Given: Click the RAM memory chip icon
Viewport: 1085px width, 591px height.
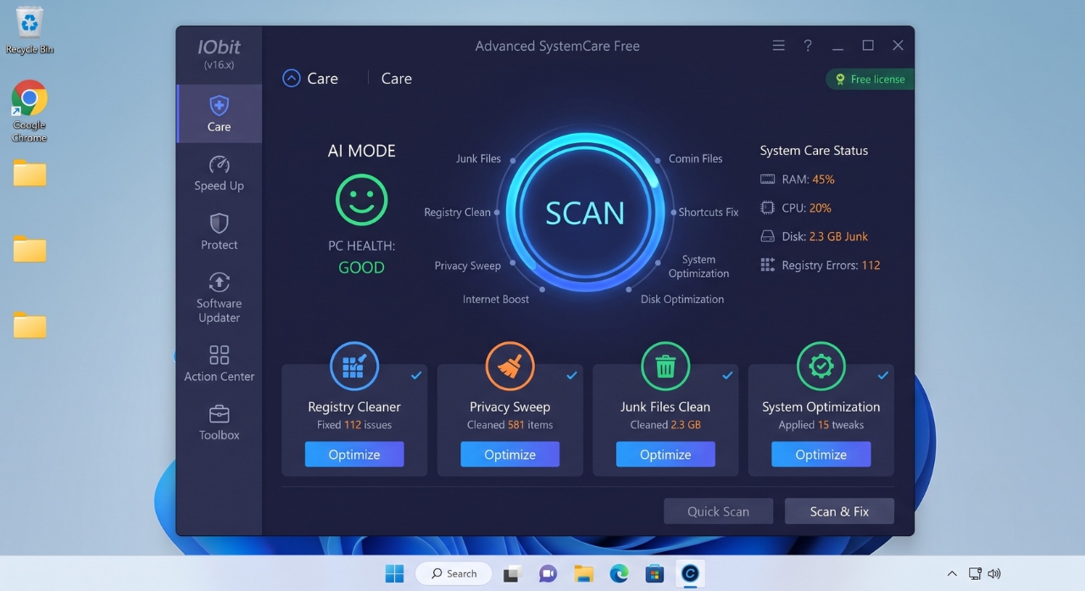Looking at the screenshot, I should (767, 180).
